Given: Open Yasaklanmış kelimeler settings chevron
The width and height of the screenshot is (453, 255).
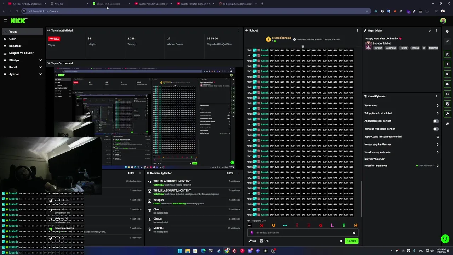Looking at the screenshot, I should click(437, 152).
